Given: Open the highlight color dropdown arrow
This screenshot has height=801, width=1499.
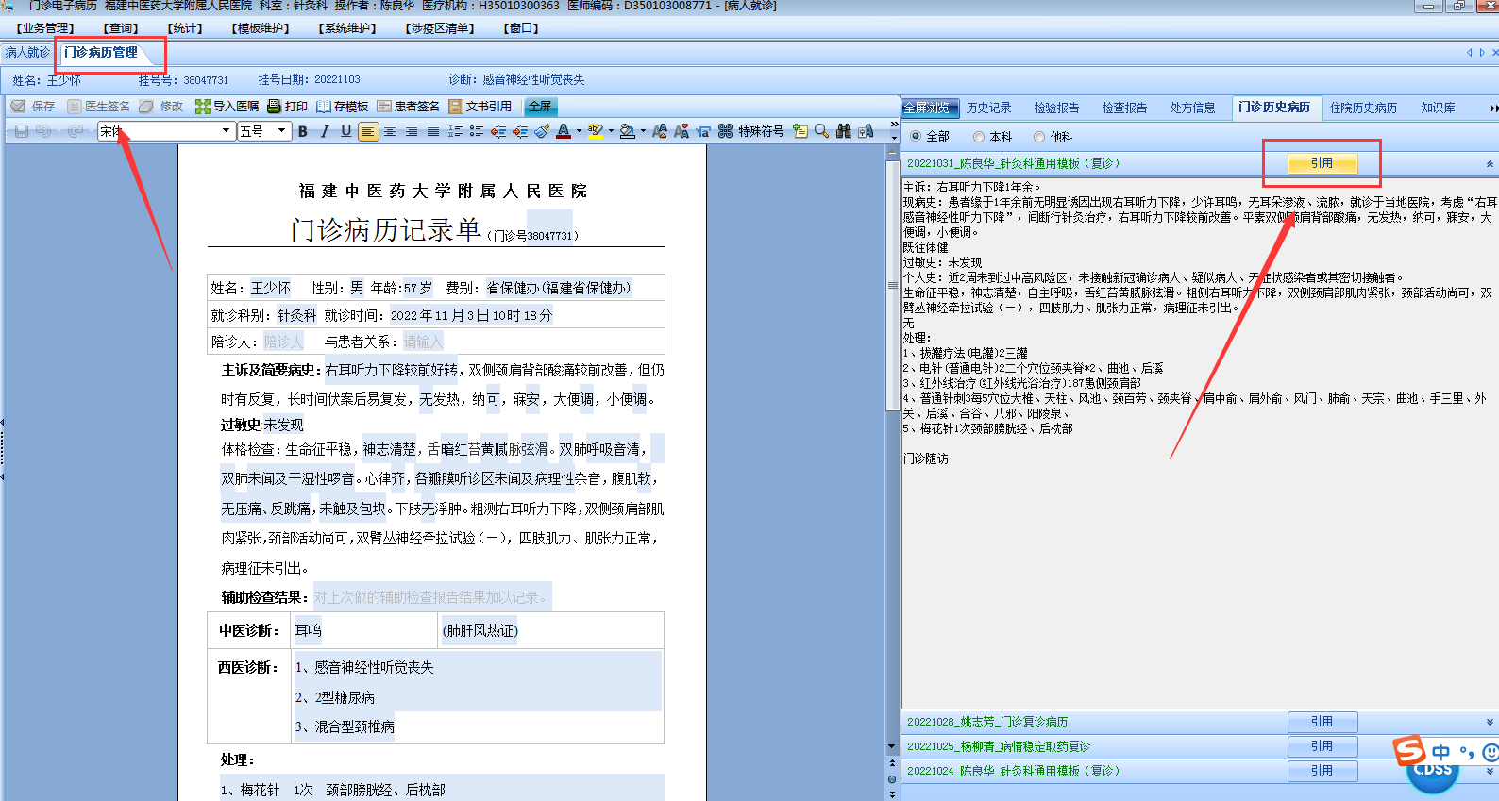Looking at the screenshot, I should point(611,131).
